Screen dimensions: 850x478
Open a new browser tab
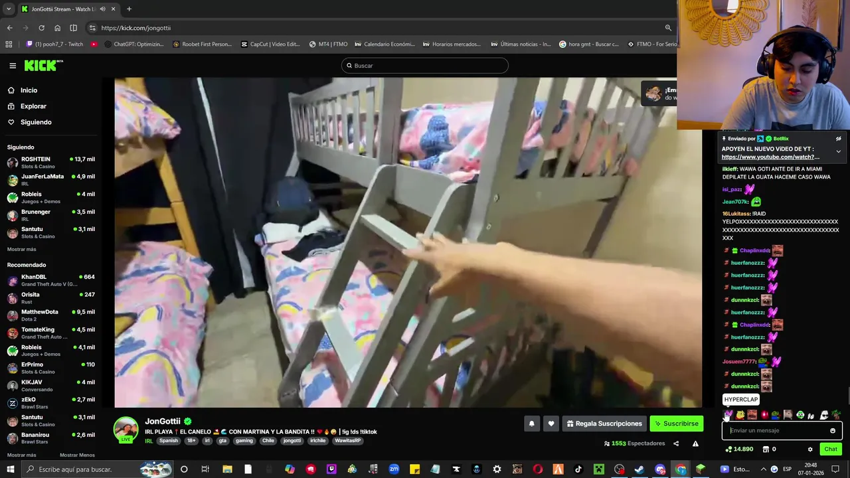(x=129, y=9)
